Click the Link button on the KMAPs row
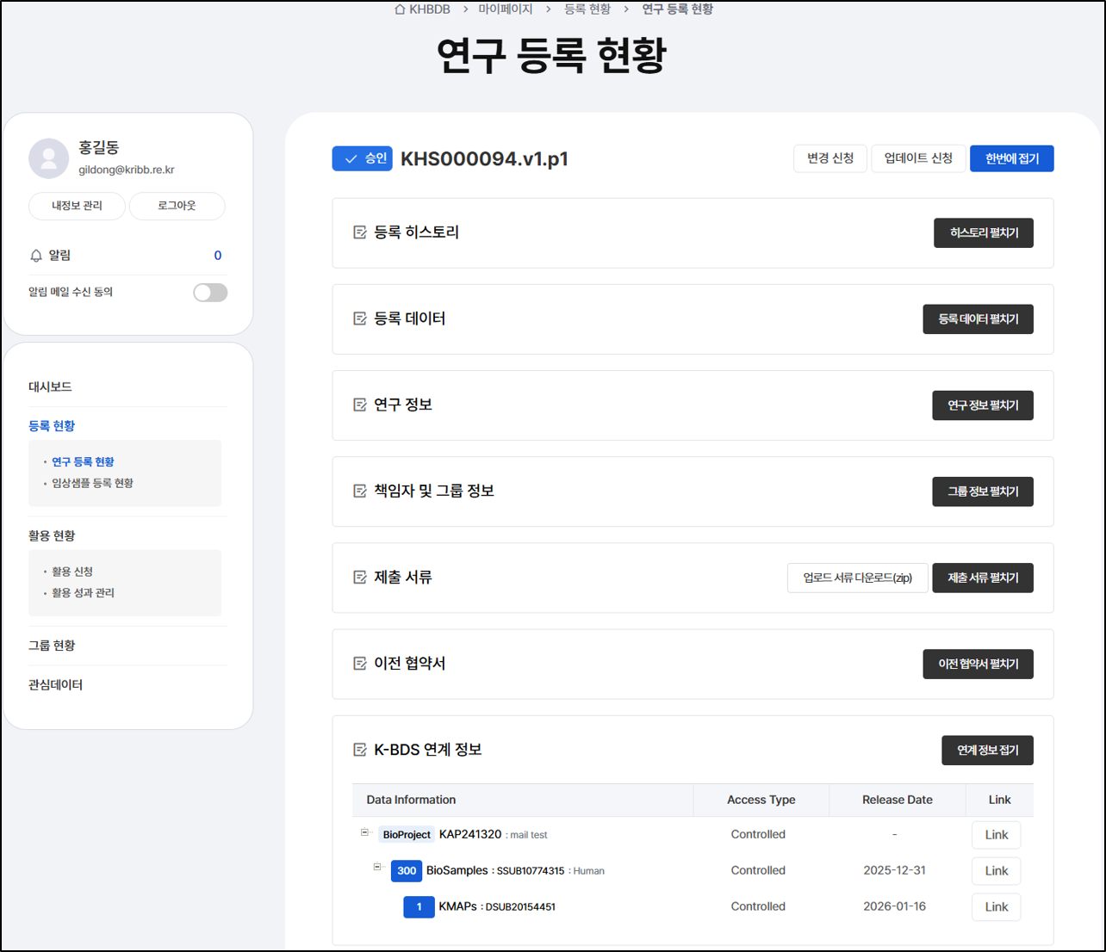1106x952 pixels. click(x=996, y=906)
